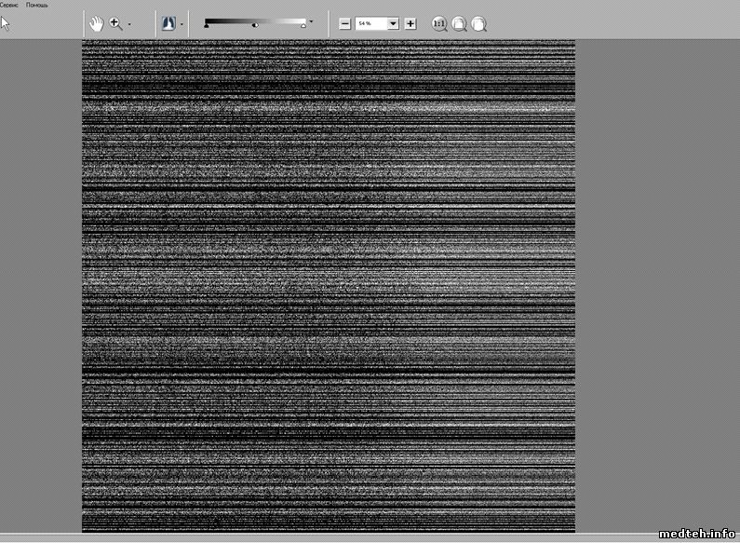Image resolution: width=740 pixels, height=543 pixels.
Task: Open the Сервис menu
Action: (10, 5)
